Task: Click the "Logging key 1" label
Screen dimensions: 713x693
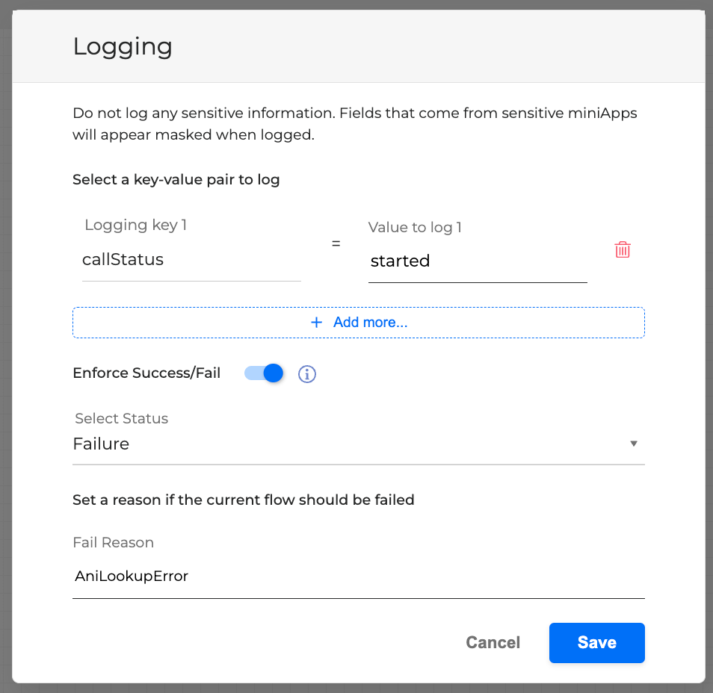Action: click(135, 225)
